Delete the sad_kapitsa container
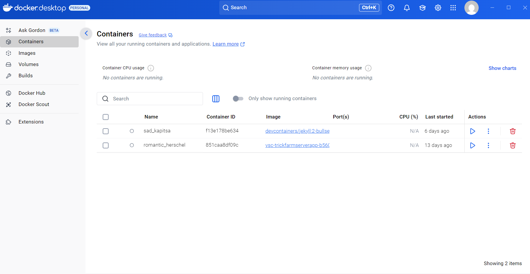 pyautogui.click(x=513, y=131)
